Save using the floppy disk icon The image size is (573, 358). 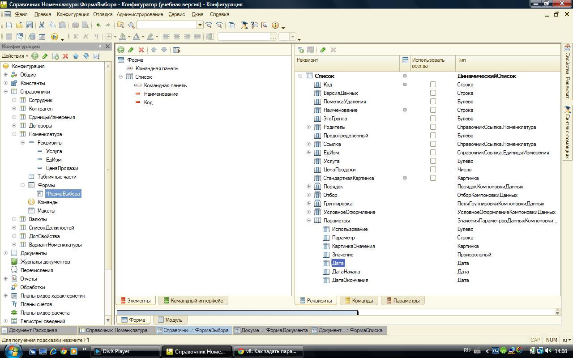[29, 25]
